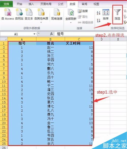The width and height of the screenshot is (127, 149).
Task: Select column A header
Action: tap(22, 39)
